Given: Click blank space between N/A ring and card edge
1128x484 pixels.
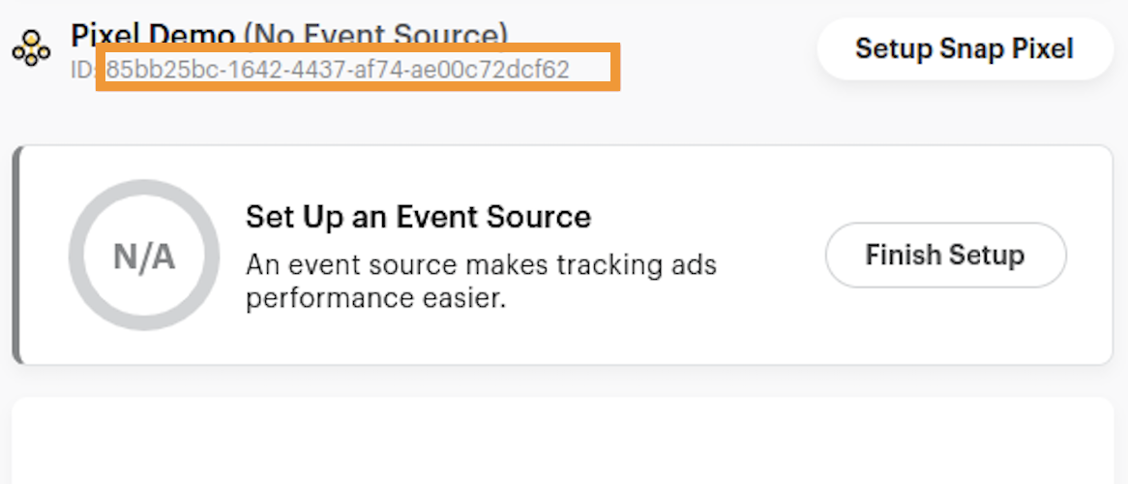Looking at the screenshot, I should [45, 256].
